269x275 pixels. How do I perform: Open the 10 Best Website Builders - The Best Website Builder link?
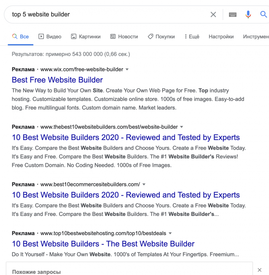pos(103,244)
